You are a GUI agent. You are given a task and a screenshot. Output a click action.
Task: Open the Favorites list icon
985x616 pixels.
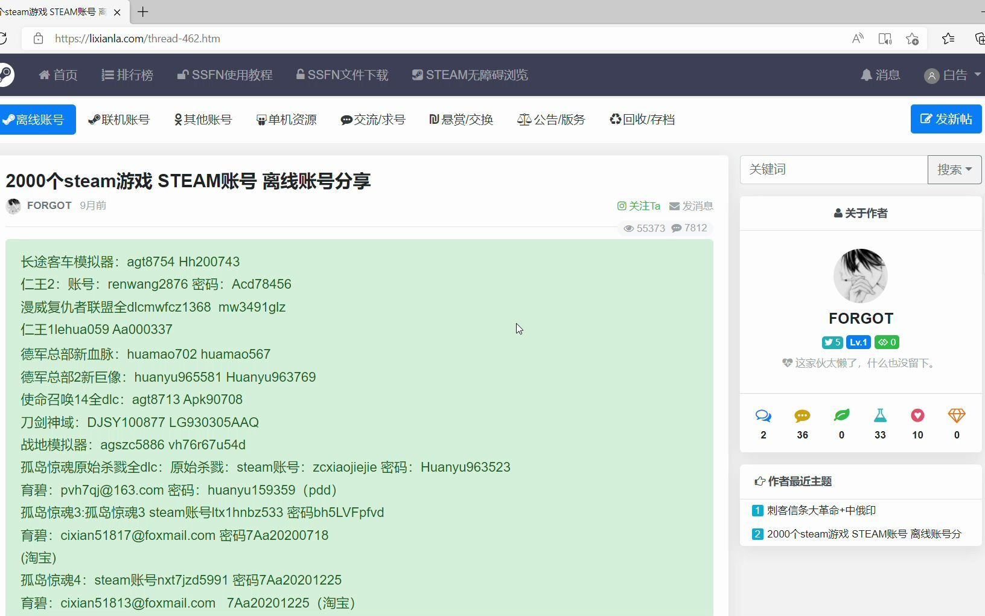(x=948, y=39)
